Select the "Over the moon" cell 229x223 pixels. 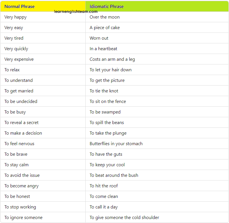tap(105, 17)
